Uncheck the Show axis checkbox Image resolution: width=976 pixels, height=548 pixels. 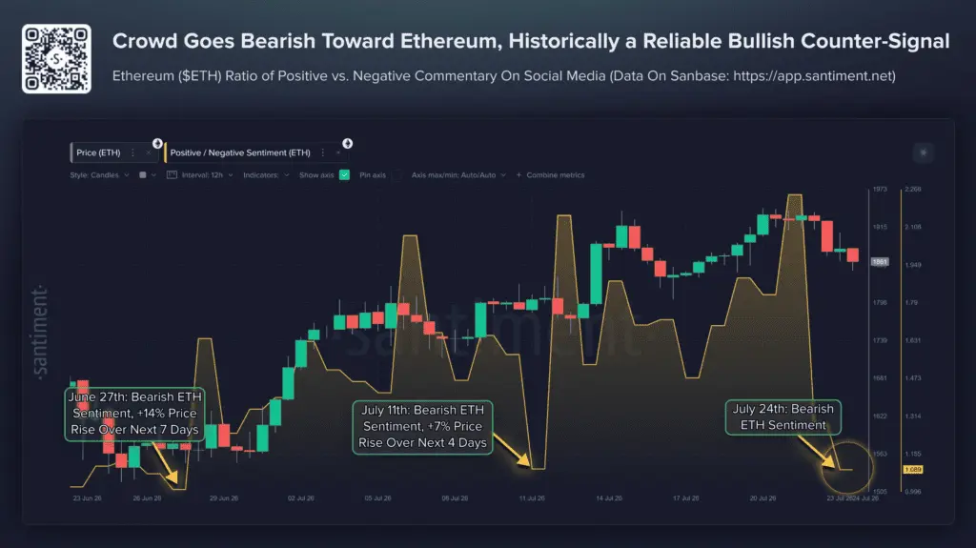tap(344, 175)
